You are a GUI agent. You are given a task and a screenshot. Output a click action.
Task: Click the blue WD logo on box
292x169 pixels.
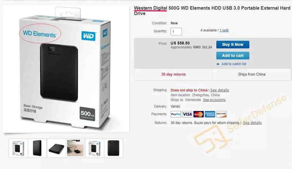[89, 36]
